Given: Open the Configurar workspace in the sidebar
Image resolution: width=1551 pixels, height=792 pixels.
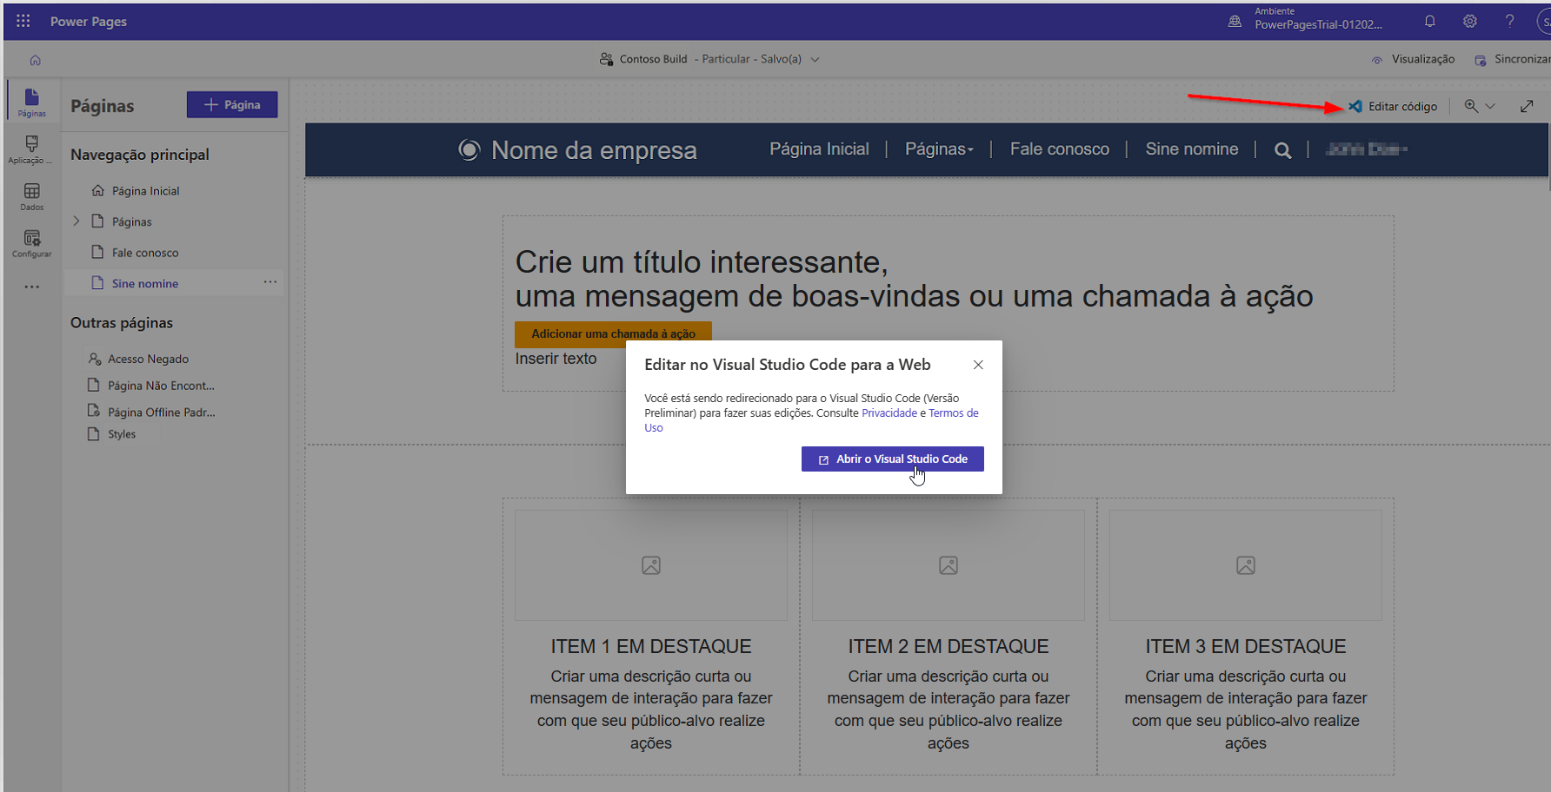Looking at the screenshot, I should pos(32,244).
